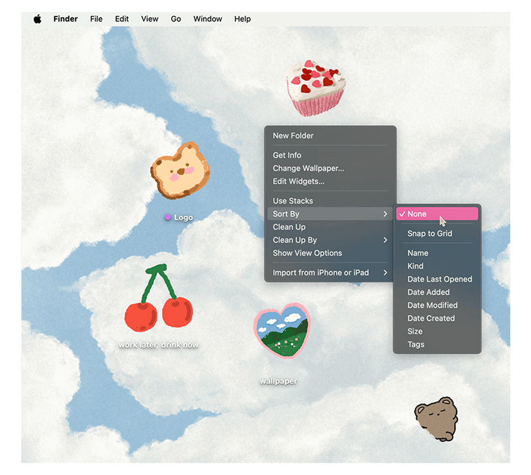The height and width of the screenshot is (475, 531).
Task: Select the sleeping brown bear icon
Action: 436,419
